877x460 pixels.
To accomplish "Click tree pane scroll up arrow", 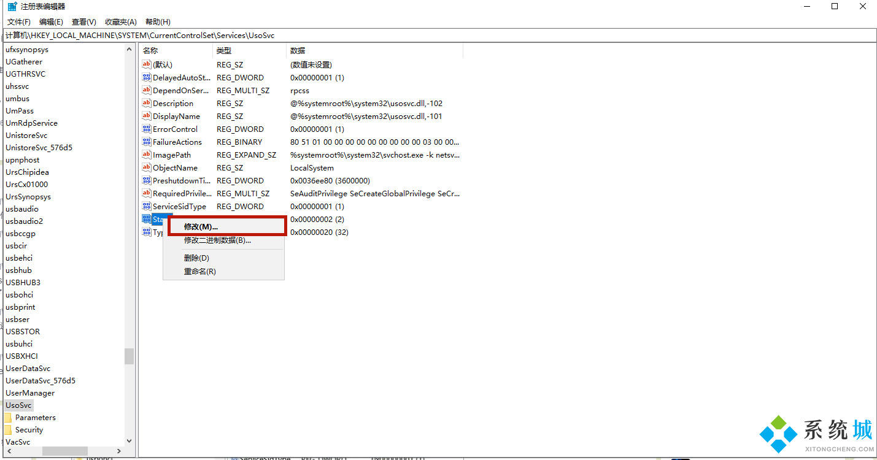I will pyautogui.click(x=129, y=49).
